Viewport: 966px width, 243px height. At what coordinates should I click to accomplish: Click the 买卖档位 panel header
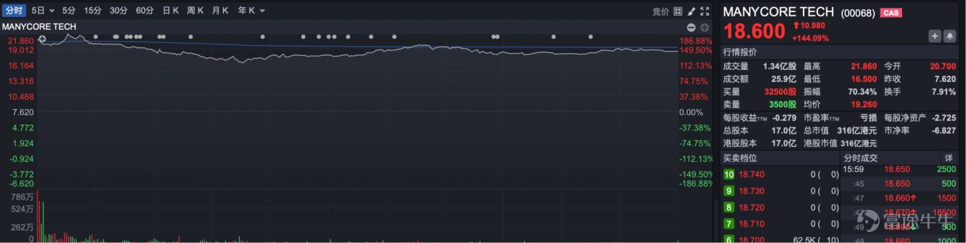coord(740,158)
